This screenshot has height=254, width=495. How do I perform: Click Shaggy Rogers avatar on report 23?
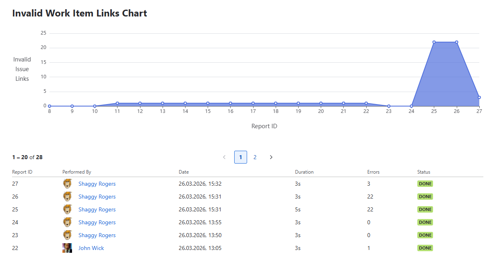[67, 235]
